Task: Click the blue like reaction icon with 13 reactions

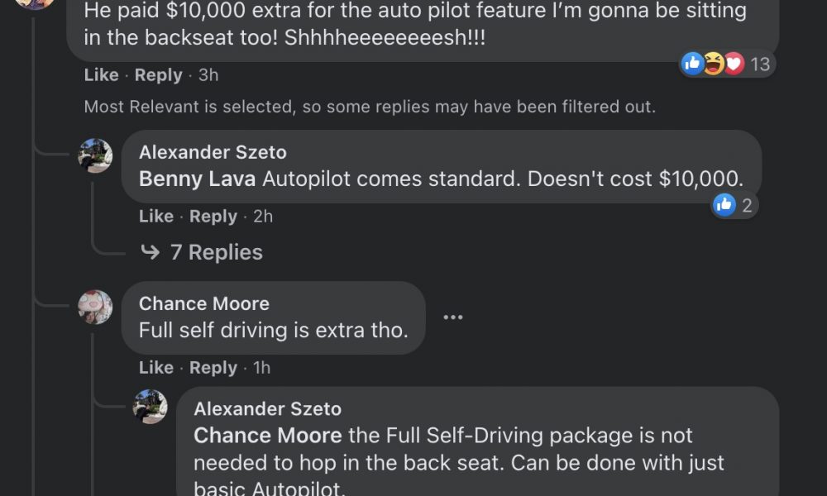Action: 692,64
